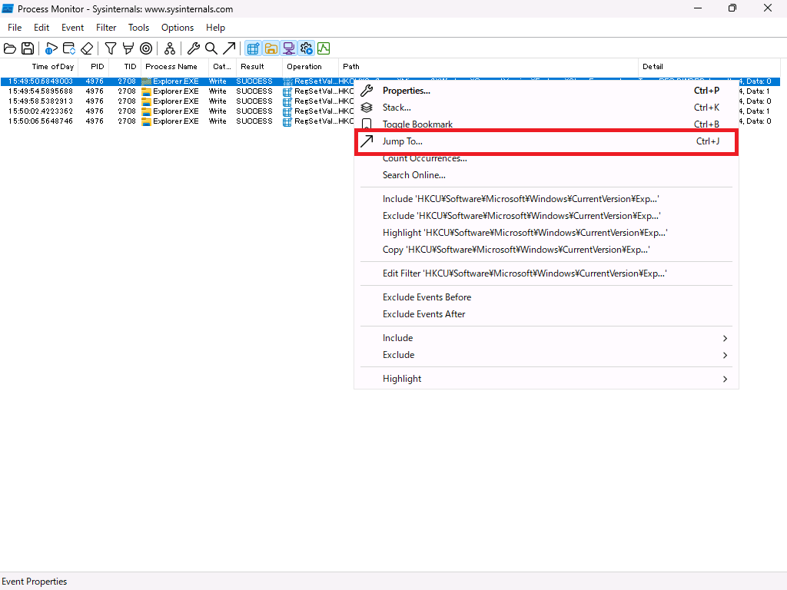Choose Stack... in the context menu

(546, 108)
